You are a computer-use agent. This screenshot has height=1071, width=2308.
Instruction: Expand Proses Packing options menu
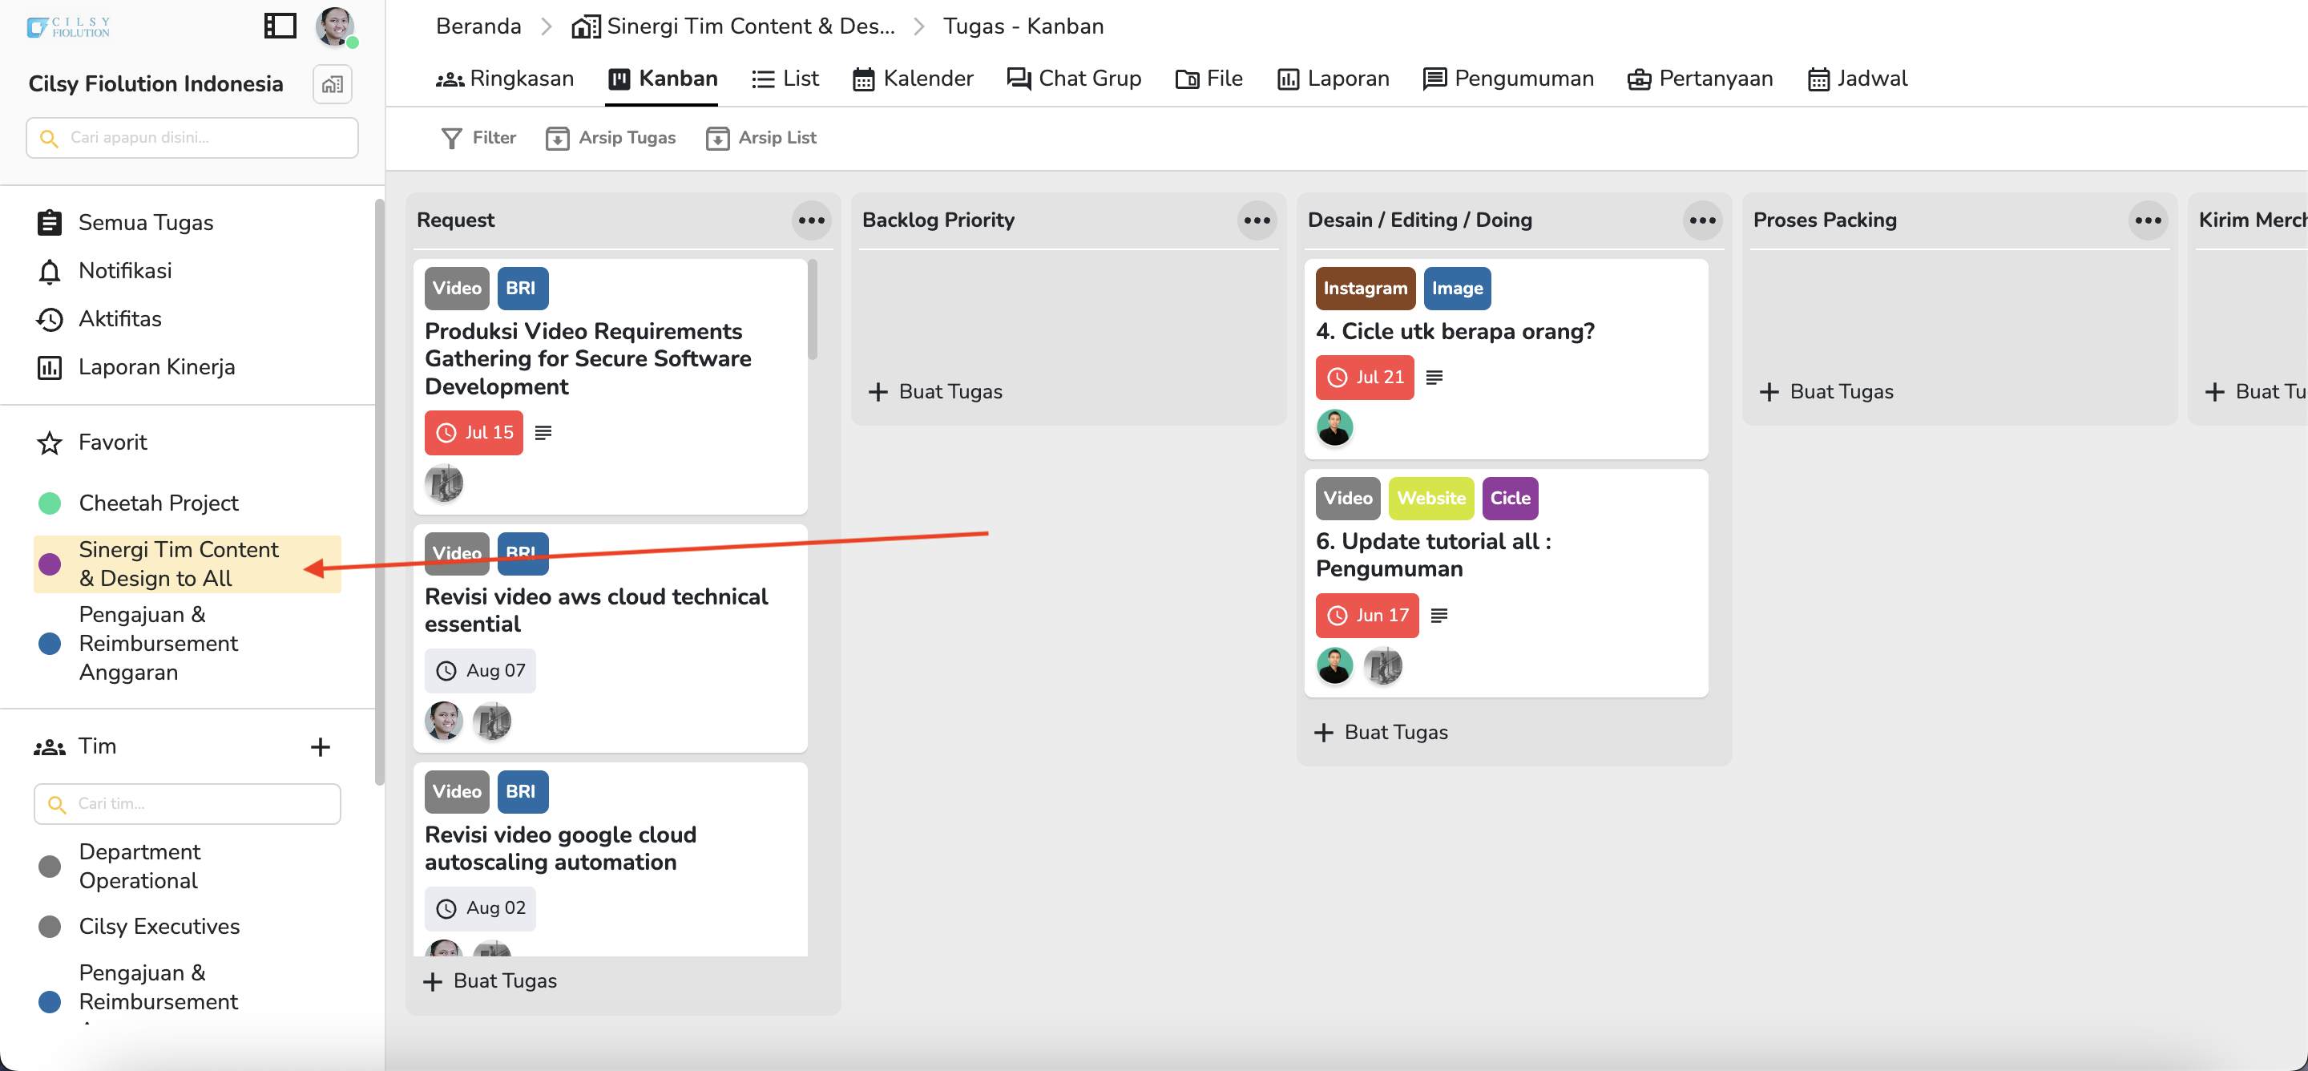2147,220
